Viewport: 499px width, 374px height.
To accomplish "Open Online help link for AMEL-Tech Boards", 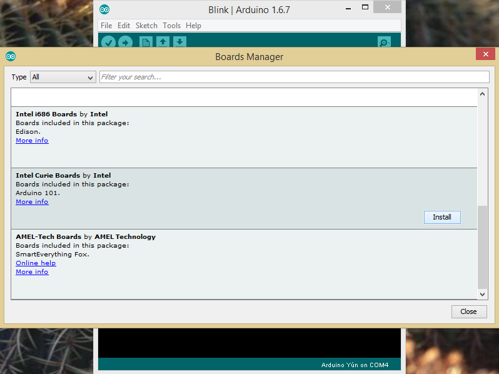I will [36, 263].
